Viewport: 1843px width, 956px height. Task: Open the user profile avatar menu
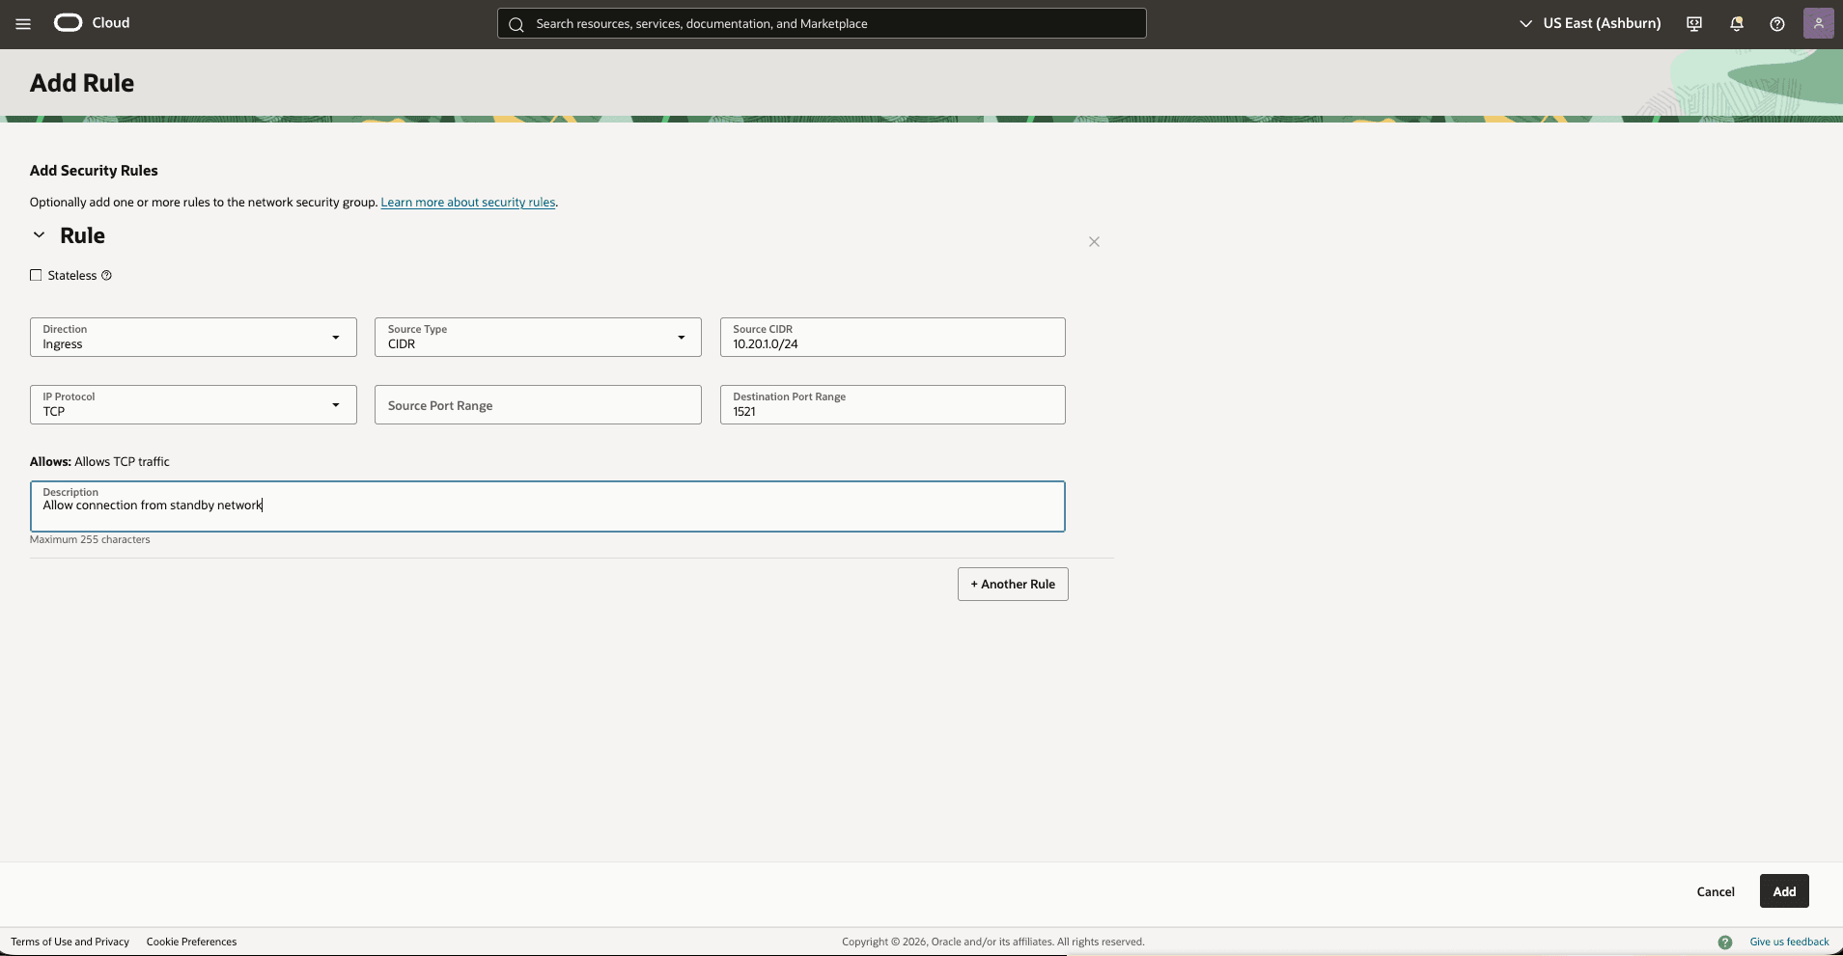click(1819, 23)
